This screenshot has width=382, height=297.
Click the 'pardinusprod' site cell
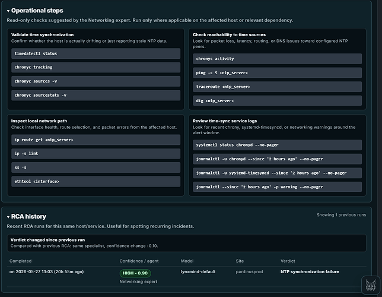click(249, 272)
